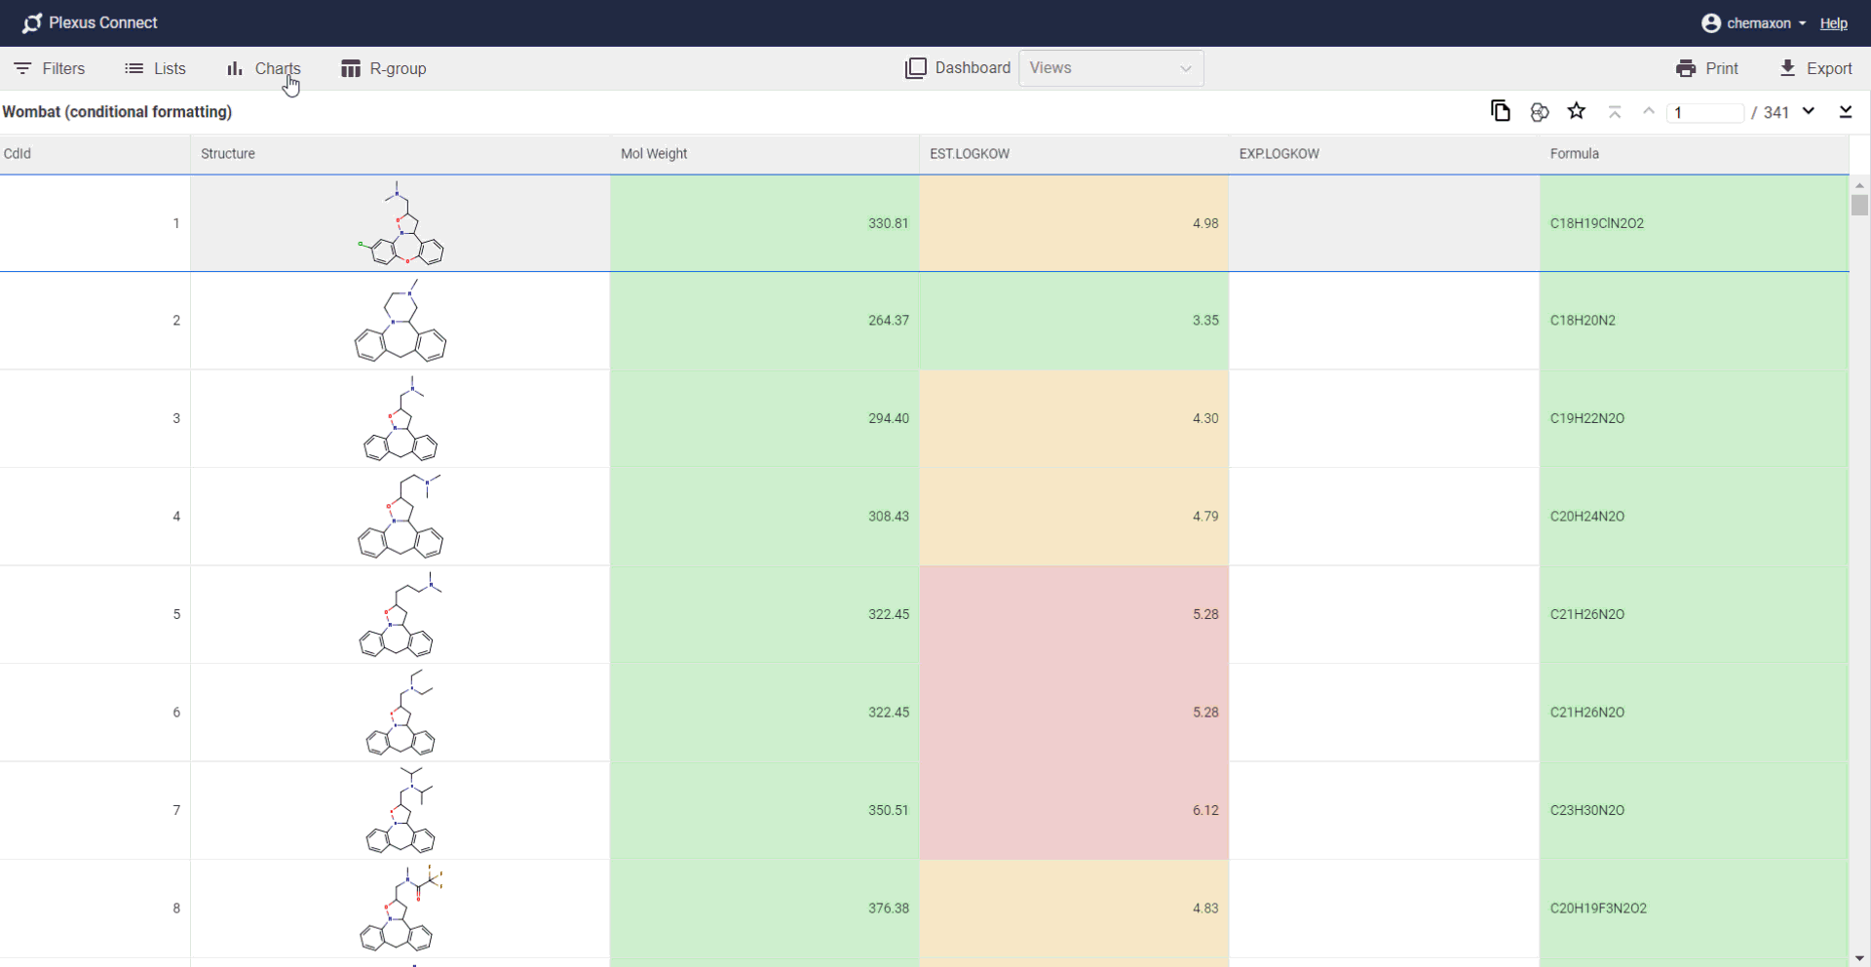
Task: Click the Print icon
Action: coord(1686,68)
